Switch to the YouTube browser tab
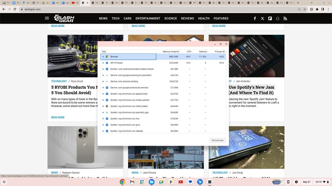 [x=75, y=3]
